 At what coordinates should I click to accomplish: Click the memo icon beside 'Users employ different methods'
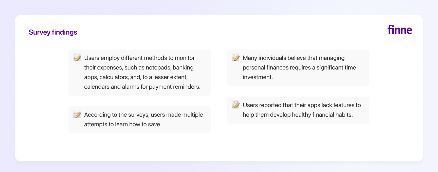[x=77, y=57]
